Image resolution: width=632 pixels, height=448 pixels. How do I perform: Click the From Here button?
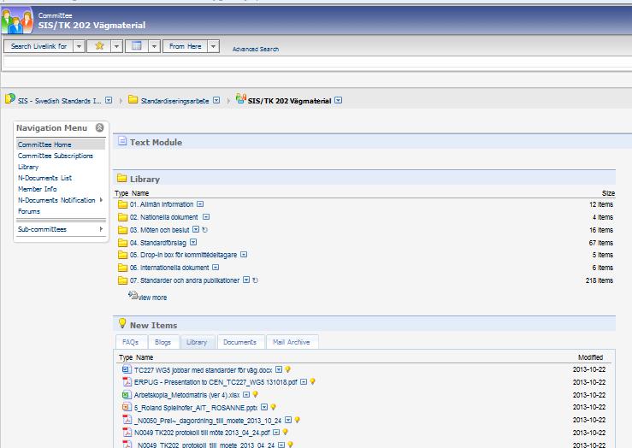(186, 46)
